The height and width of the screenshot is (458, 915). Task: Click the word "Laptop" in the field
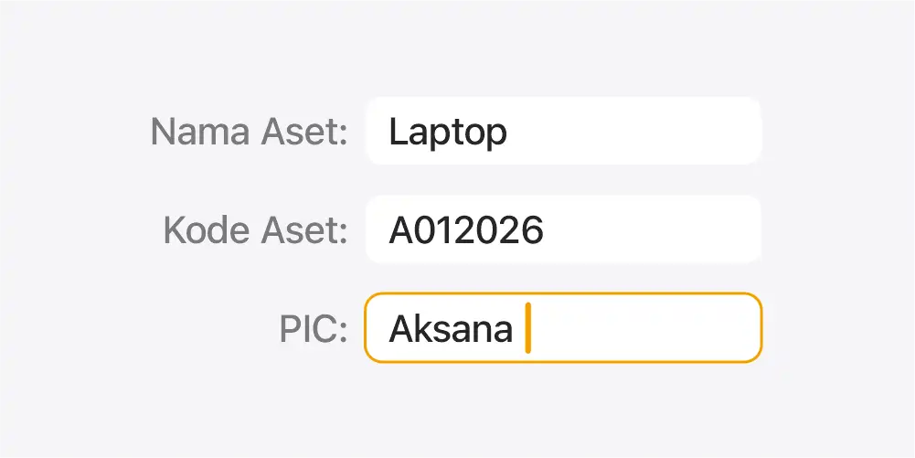448,133
